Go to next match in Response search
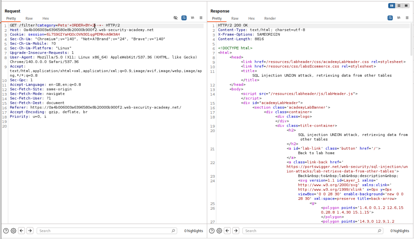This screenshot has height=239, width=414. click(x=236, y=231)
